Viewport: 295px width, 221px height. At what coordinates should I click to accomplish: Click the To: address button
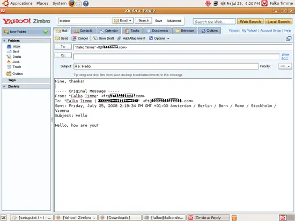63,47
